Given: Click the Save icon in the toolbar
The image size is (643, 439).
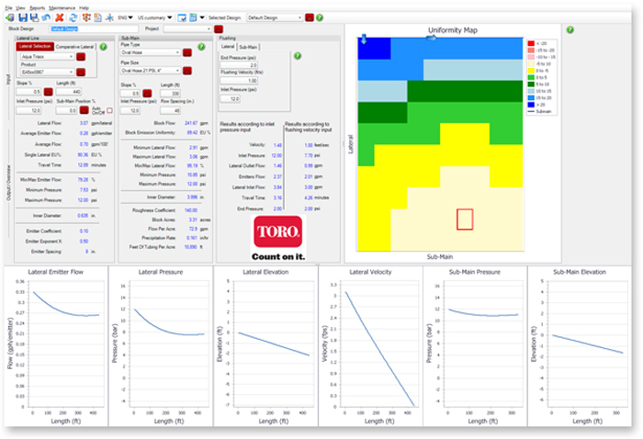Looking at the screenshot, I should pos(22,17).
